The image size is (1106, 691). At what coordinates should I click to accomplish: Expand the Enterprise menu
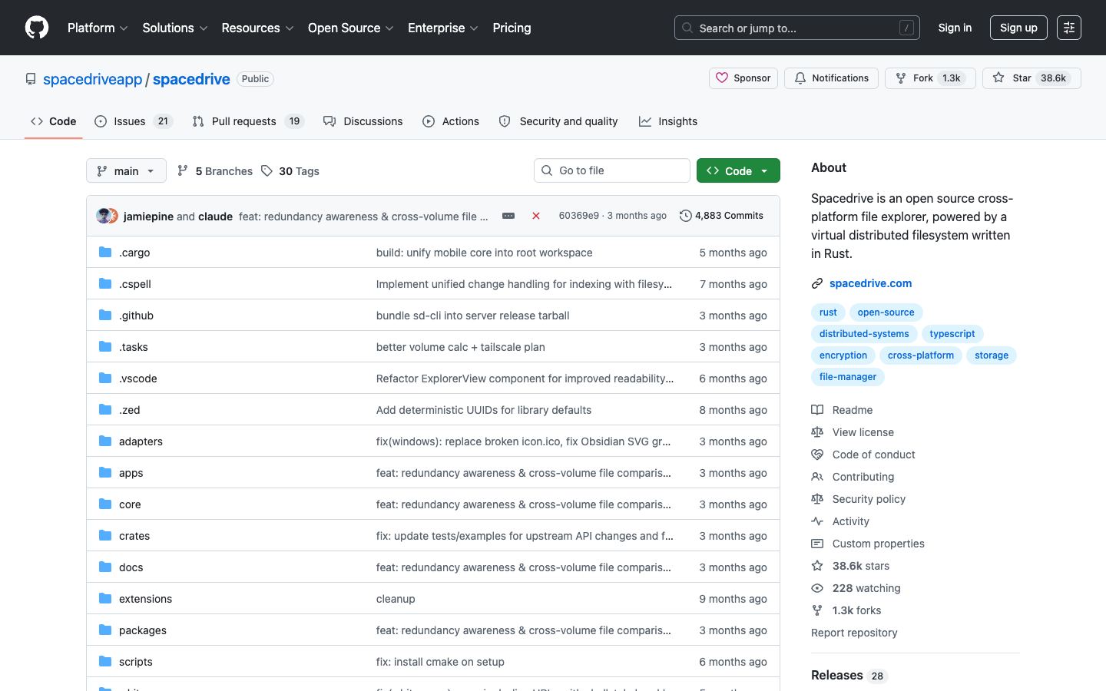click(443, 28)
